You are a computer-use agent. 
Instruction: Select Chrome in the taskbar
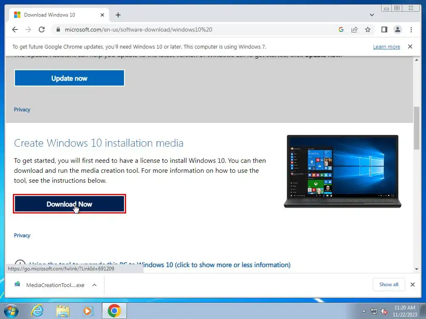pyautogui.click(x=114, y=311)
